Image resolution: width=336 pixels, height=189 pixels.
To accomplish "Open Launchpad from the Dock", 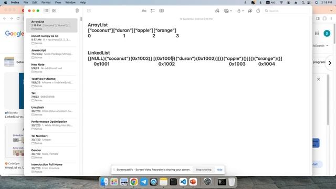I will 114,182.
